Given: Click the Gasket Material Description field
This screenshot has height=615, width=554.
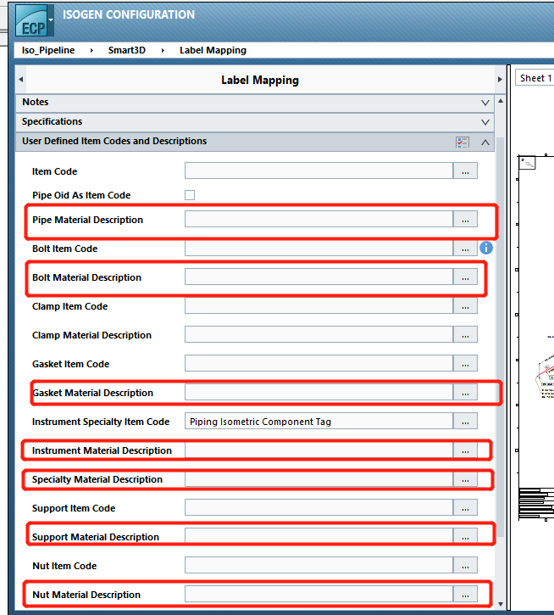Looking at the screenshot, I should [319, 392].
